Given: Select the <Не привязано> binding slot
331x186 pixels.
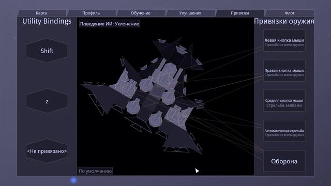Looking at the screenshot, I should 47,151.
